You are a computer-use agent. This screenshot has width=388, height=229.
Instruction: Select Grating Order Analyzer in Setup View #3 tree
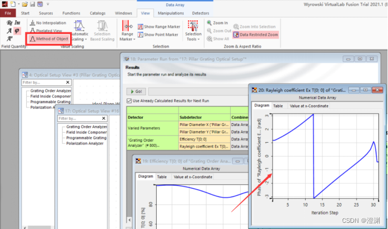point(50,91)
